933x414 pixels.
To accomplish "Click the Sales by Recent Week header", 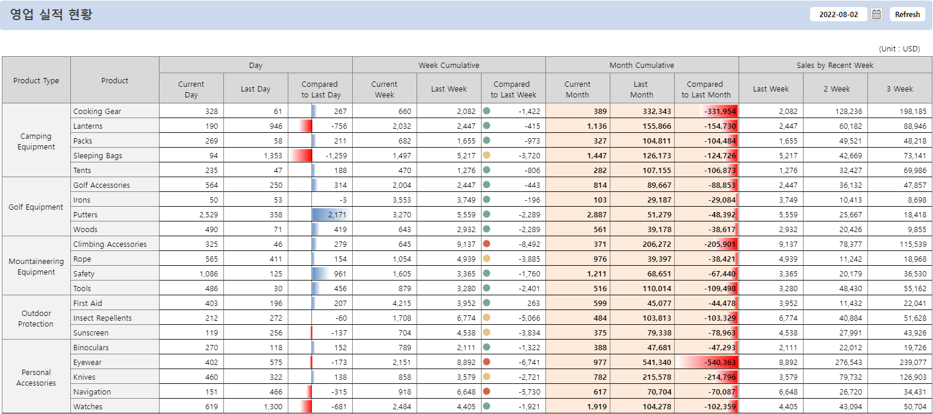I will click(834, 65).
